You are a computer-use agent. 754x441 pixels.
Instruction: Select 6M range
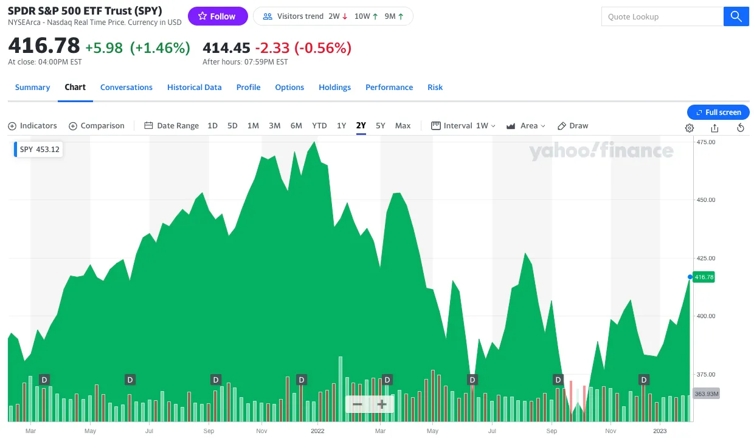click(x=296, y=126)
